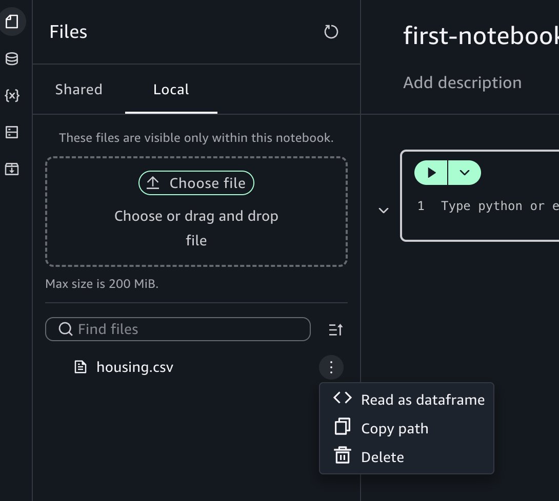Choose Read as dataframe from the menu
This screenshot has width=559, height=501.
pyautogui.click(x=422, y=400)
